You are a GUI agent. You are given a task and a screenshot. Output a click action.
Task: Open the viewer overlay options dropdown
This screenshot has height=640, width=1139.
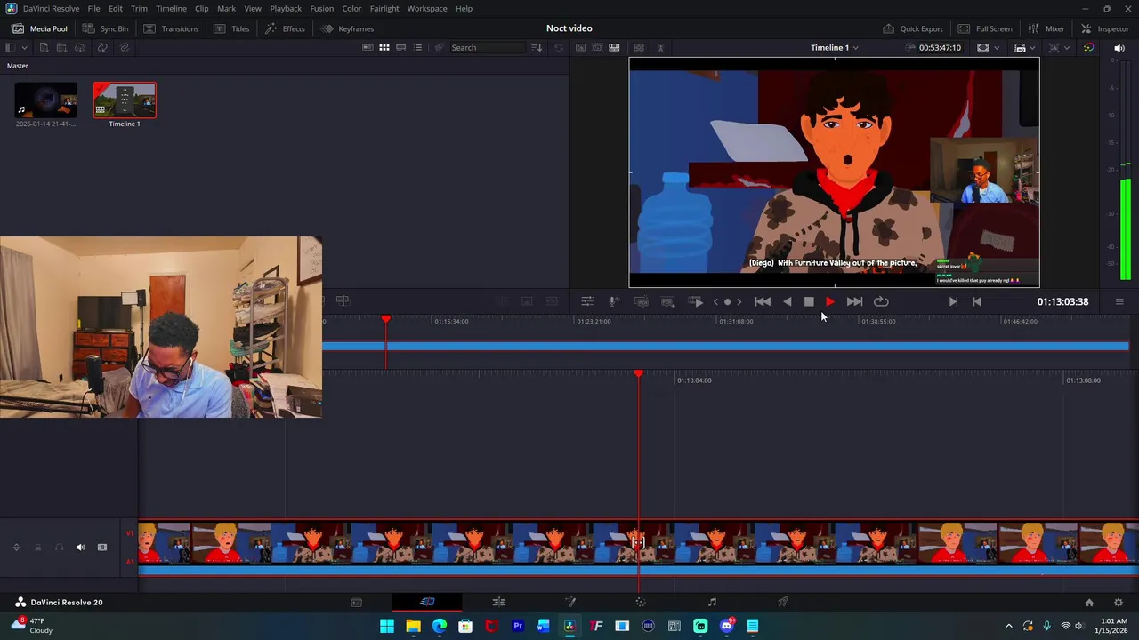[1023, 47]
